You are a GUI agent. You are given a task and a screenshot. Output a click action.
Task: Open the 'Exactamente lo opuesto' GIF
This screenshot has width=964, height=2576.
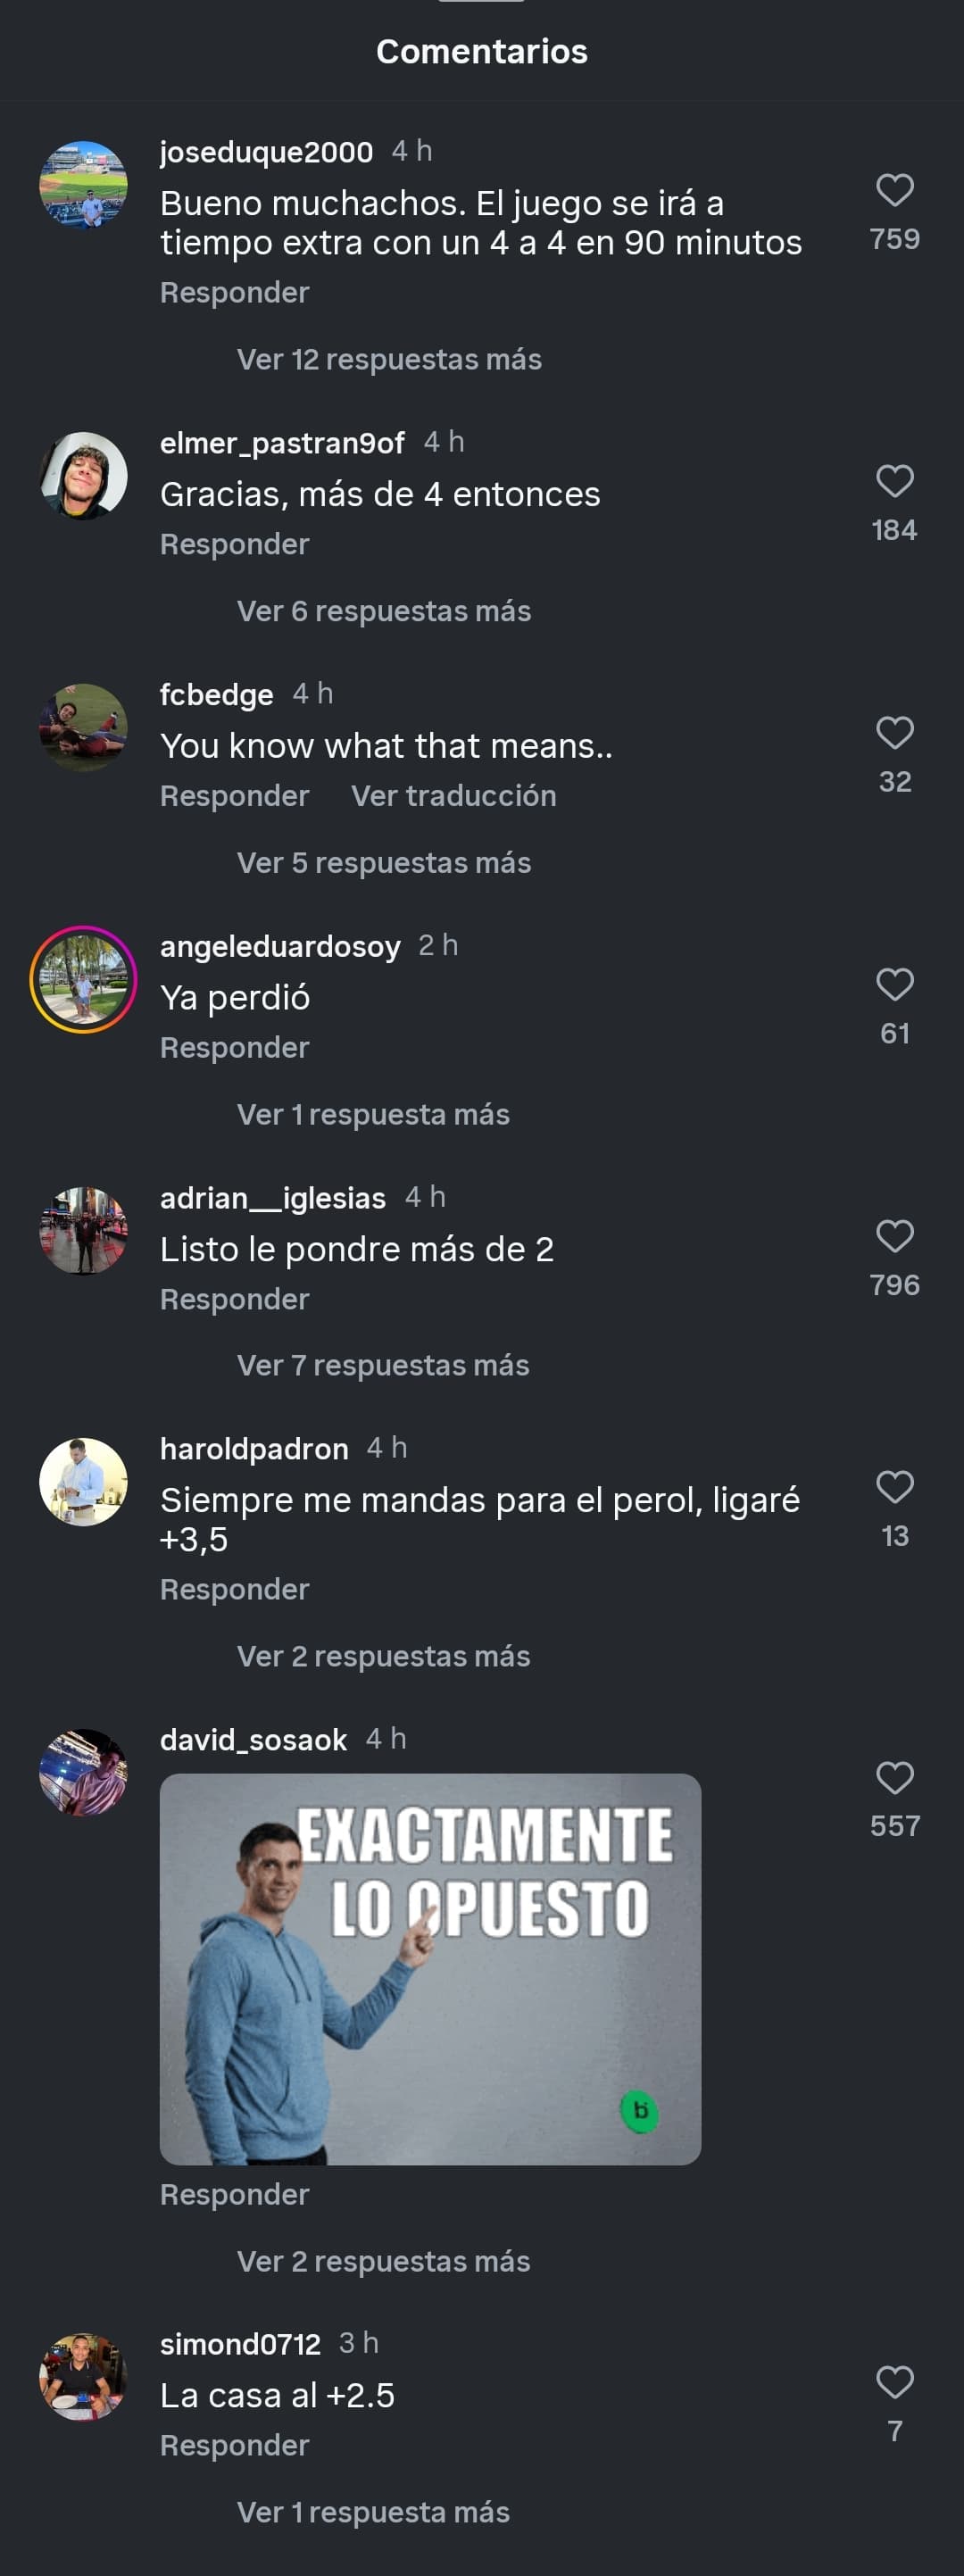[x=430, y=1969]
